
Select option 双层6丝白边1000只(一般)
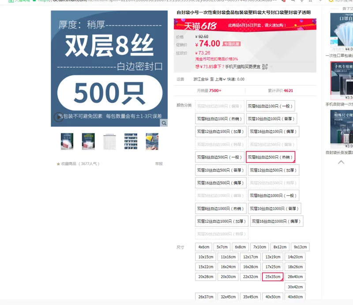pyautogui.click(x=274, y=195)
